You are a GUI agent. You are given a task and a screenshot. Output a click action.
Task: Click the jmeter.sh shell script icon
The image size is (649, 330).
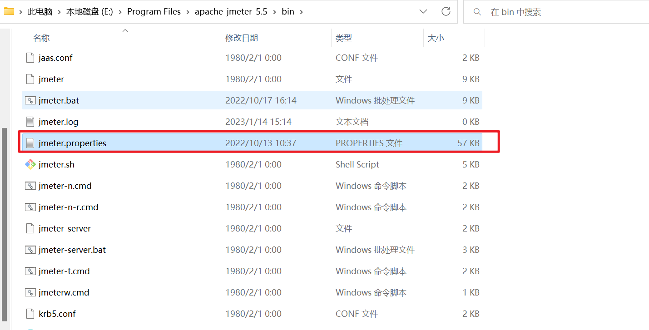pyautogui.click(x=30, y=164)
